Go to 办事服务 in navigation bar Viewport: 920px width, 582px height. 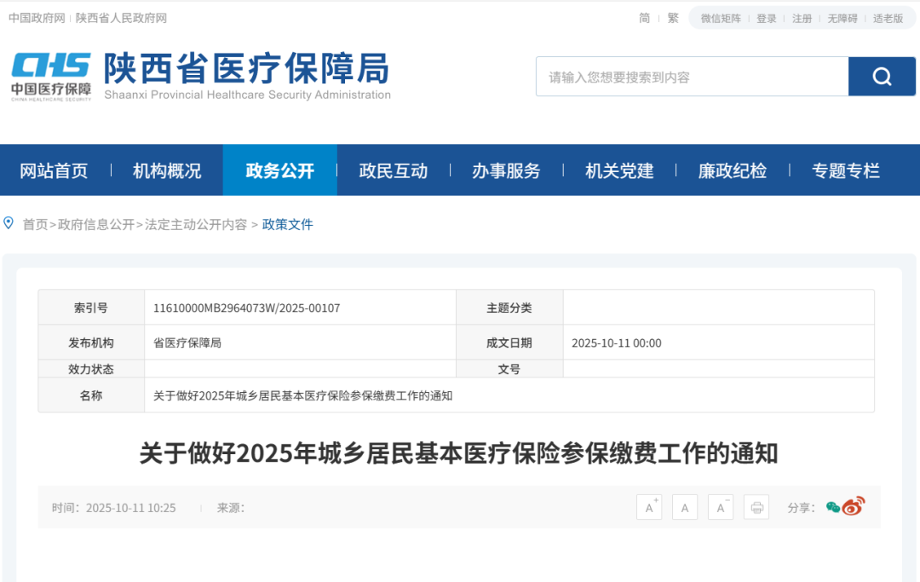[x=506, y=170]
